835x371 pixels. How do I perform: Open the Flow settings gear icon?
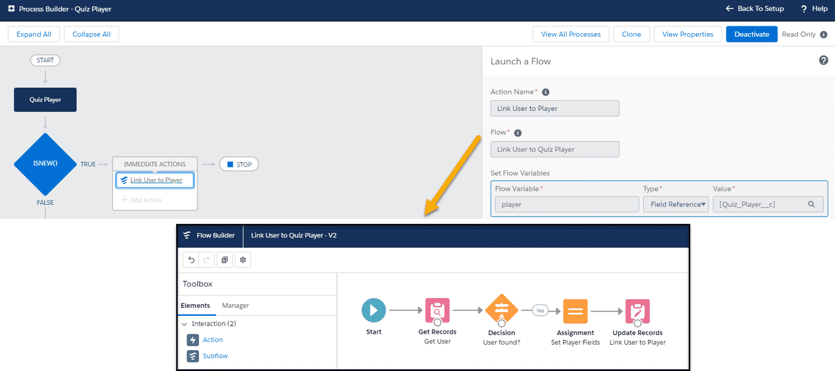coord(243,259)
